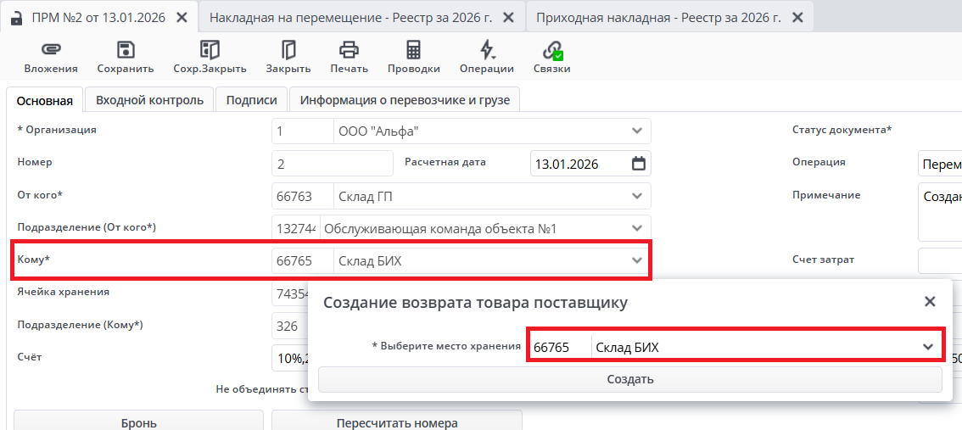Click the dialog storage code field 66765
This screenshot has width=962, height=430.
(560, 347)
